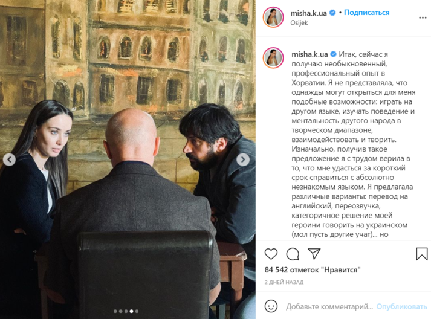Like the post with heart icon
Viewport: 431px width, 319px height.
point(271,254)
